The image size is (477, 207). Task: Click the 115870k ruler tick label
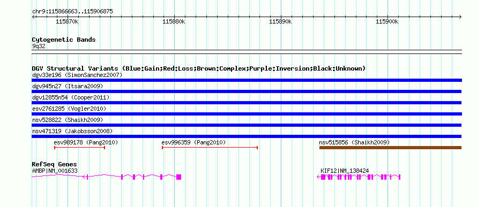click(67, 22)
